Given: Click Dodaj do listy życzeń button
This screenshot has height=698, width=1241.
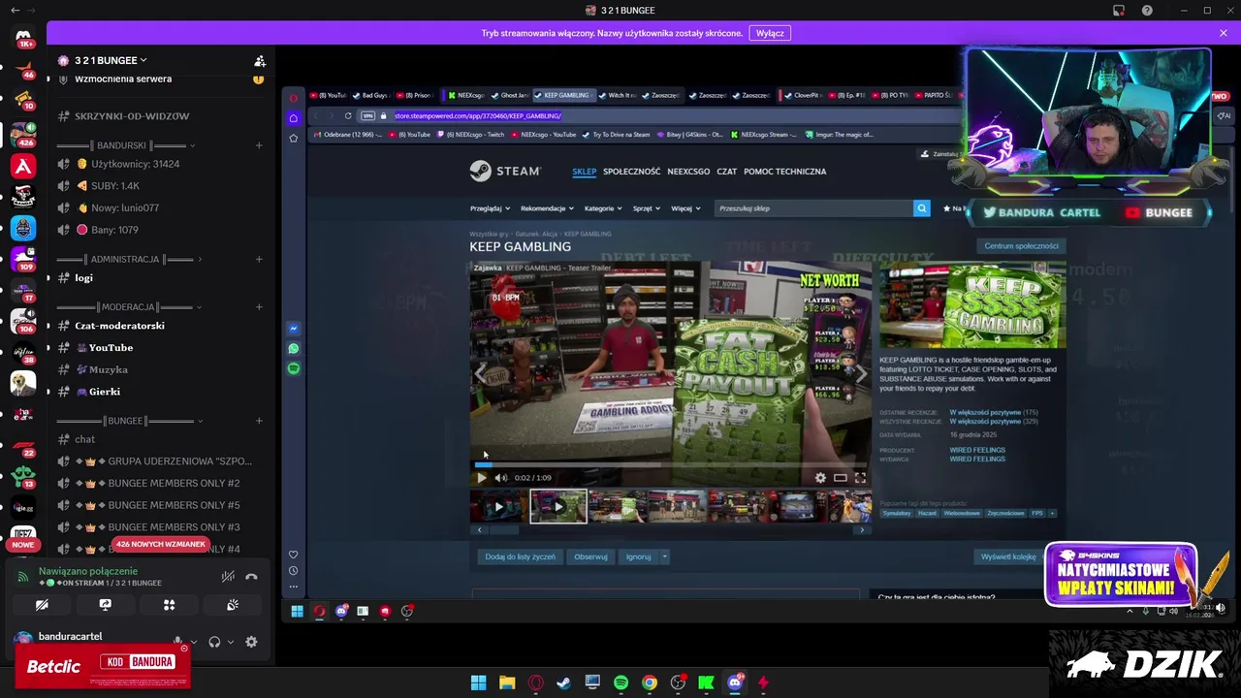Looking at the screenshot, I should point(521,556).
